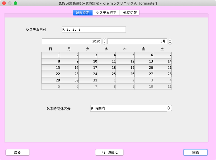This screenshot has height=160, width=216.
Task: Select calendar day 27
Action: pos(144,74)
